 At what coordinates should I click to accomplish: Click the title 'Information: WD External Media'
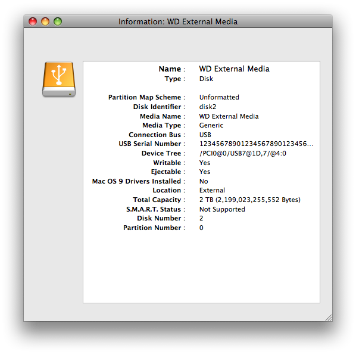178,22
